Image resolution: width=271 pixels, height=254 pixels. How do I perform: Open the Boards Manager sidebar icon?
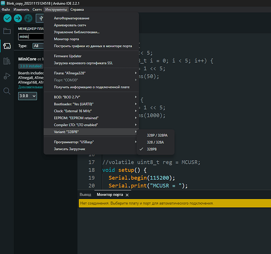tap(7, 46)
